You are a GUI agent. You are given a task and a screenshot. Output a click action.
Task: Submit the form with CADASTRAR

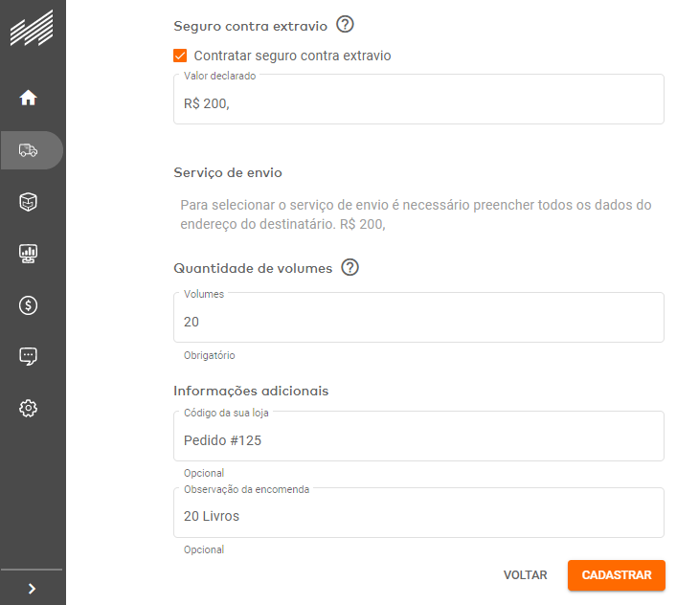[616, 575]
